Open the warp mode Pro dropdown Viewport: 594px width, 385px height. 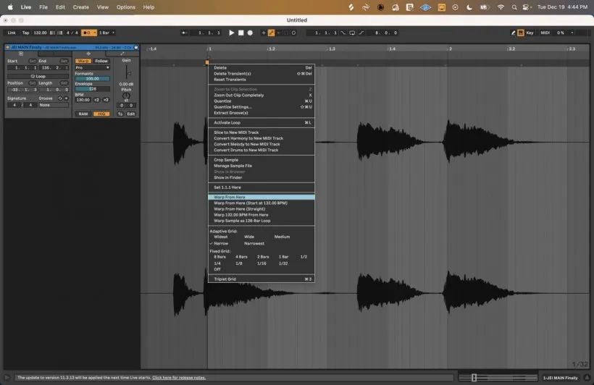click(x=93, y=68)
